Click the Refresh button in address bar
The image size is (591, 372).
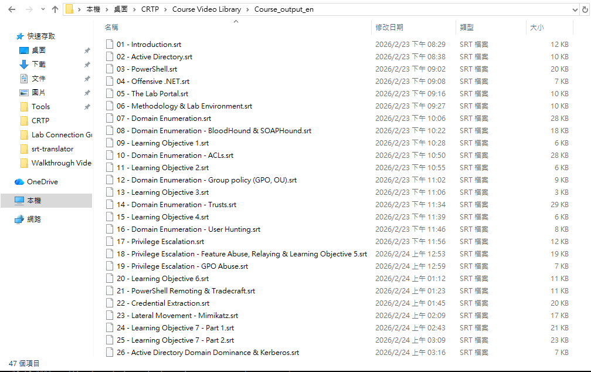pos(584,9)
